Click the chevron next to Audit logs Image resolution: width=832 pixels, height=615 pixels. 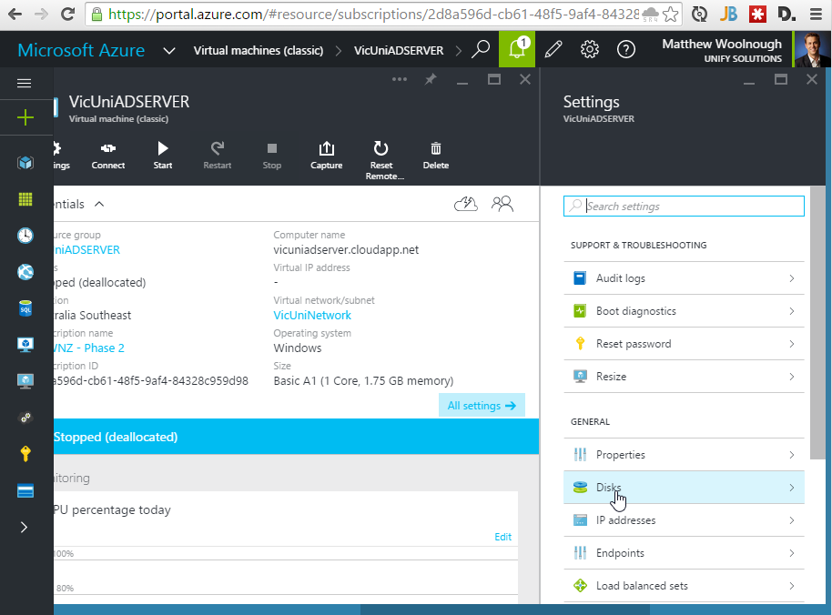792,278
